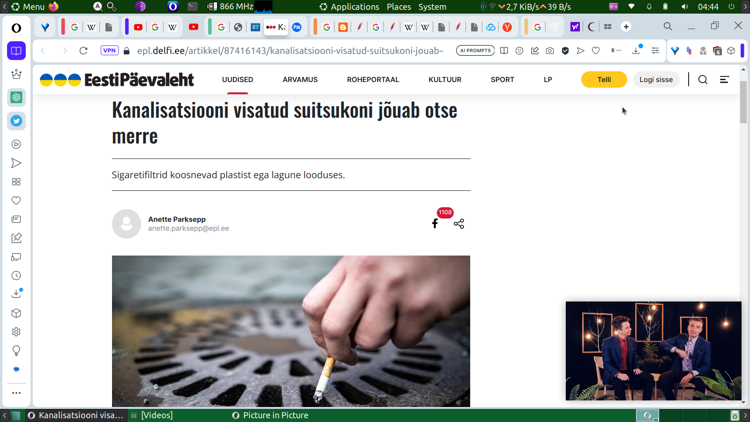Image resolution: width=750 pixels, height=422 pixels.
Task: Bookmark page with the heart icon
Action: coord(596,51)
